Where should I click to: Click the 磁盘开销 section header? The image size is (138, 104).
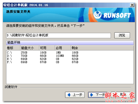pos(70,42)
